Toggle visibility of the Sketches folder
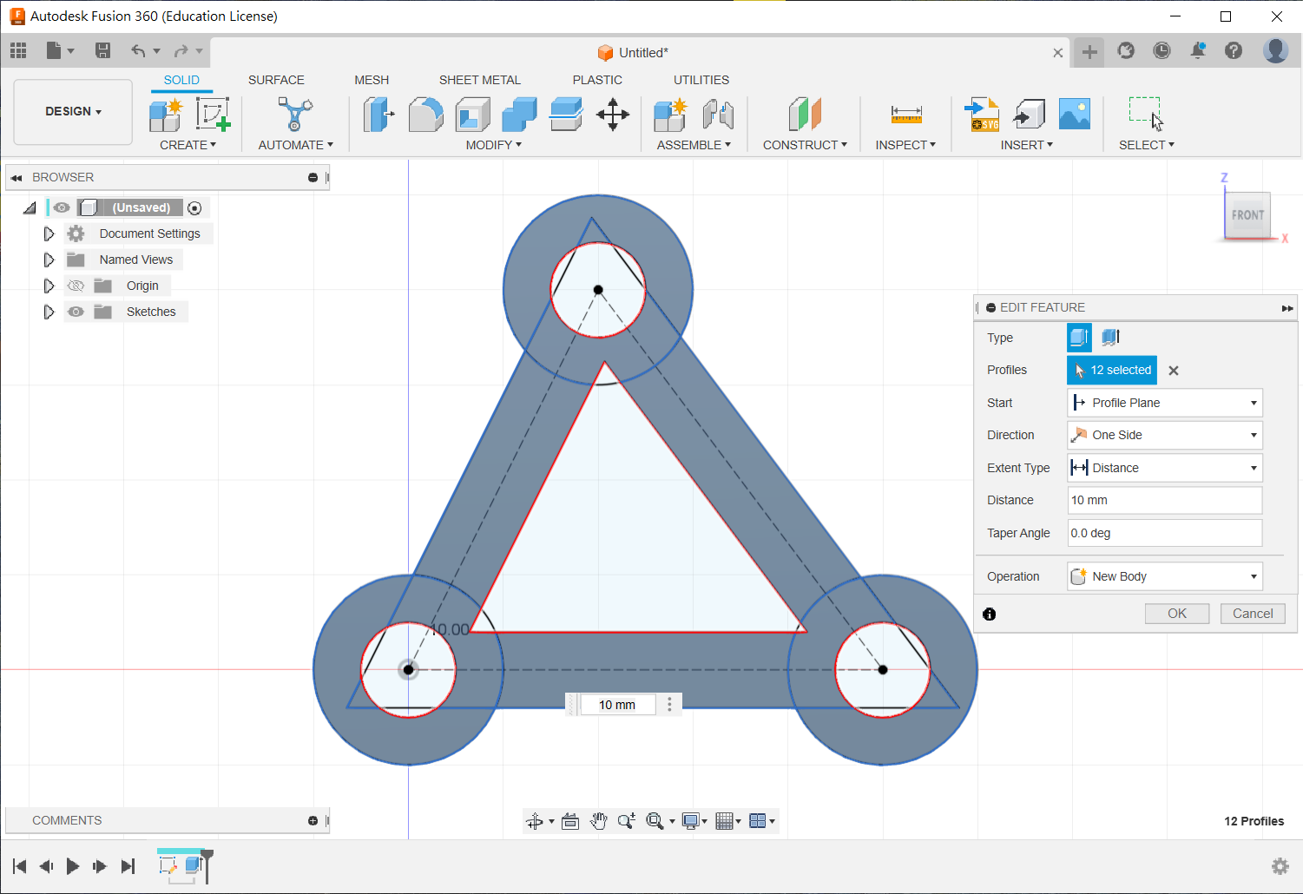Viewport: 1303px width, 894px height. (76, 312)
